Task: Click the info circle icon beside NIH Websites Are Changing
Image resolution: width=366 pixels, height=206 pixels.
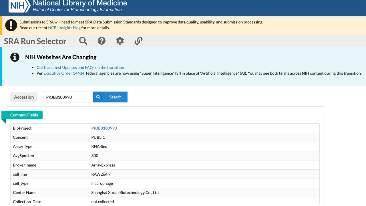Action: point(15,57)
